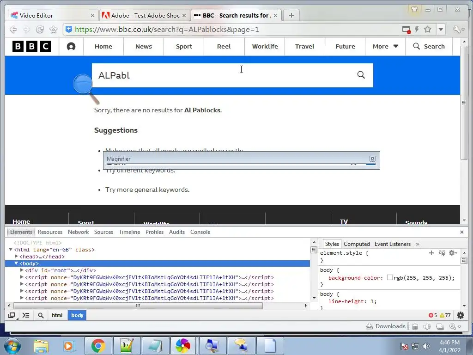Open the Timeline DevTools tab
Screen dimensions: 473x355
tap(129, 232)
